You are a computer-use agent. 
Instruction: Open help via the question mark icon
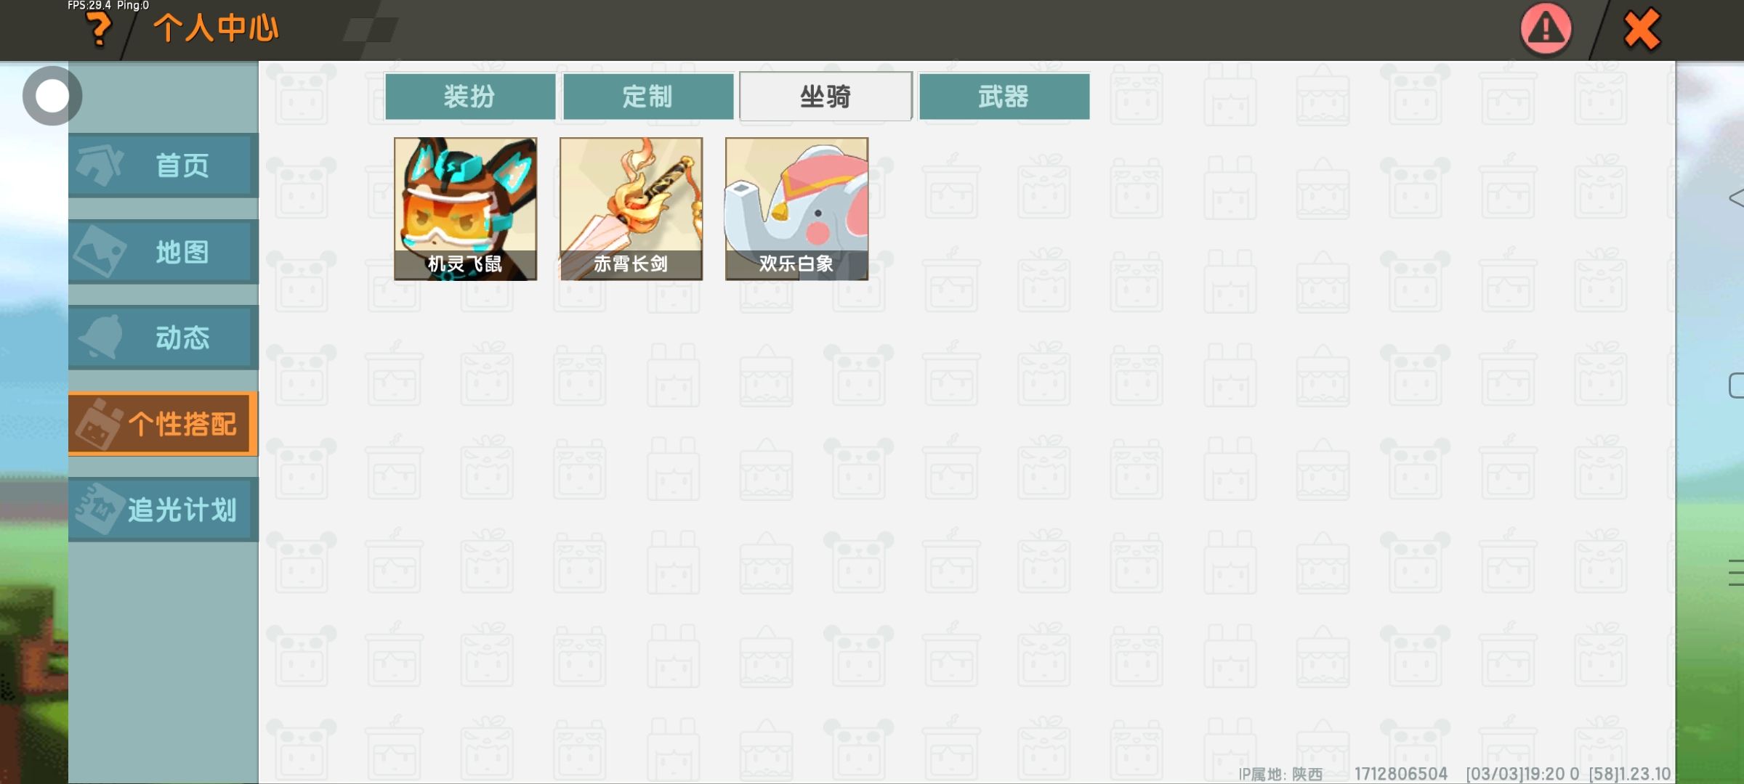tap(99, 30)
